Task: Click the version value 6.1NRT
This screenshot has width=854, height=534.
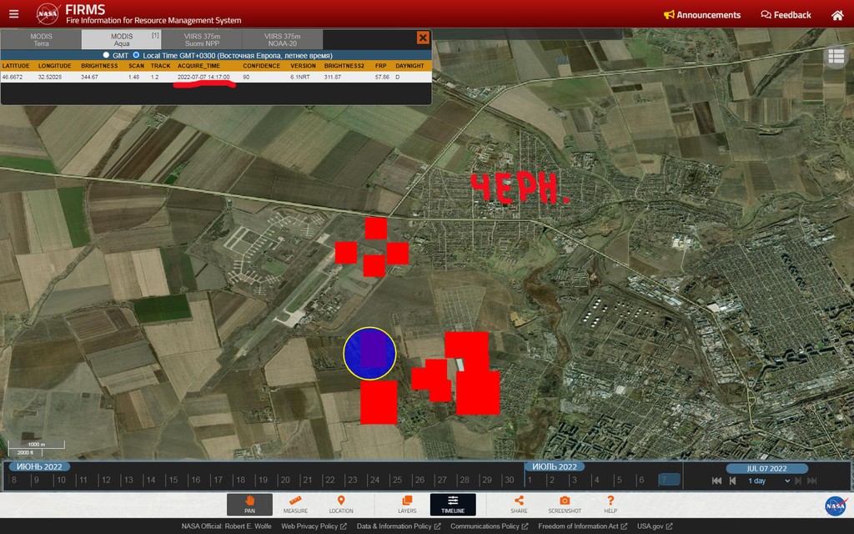Action: point(300,78)
